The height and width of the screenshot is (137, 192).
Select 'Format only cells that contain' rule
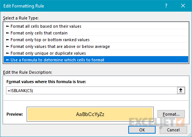(96, 33)
